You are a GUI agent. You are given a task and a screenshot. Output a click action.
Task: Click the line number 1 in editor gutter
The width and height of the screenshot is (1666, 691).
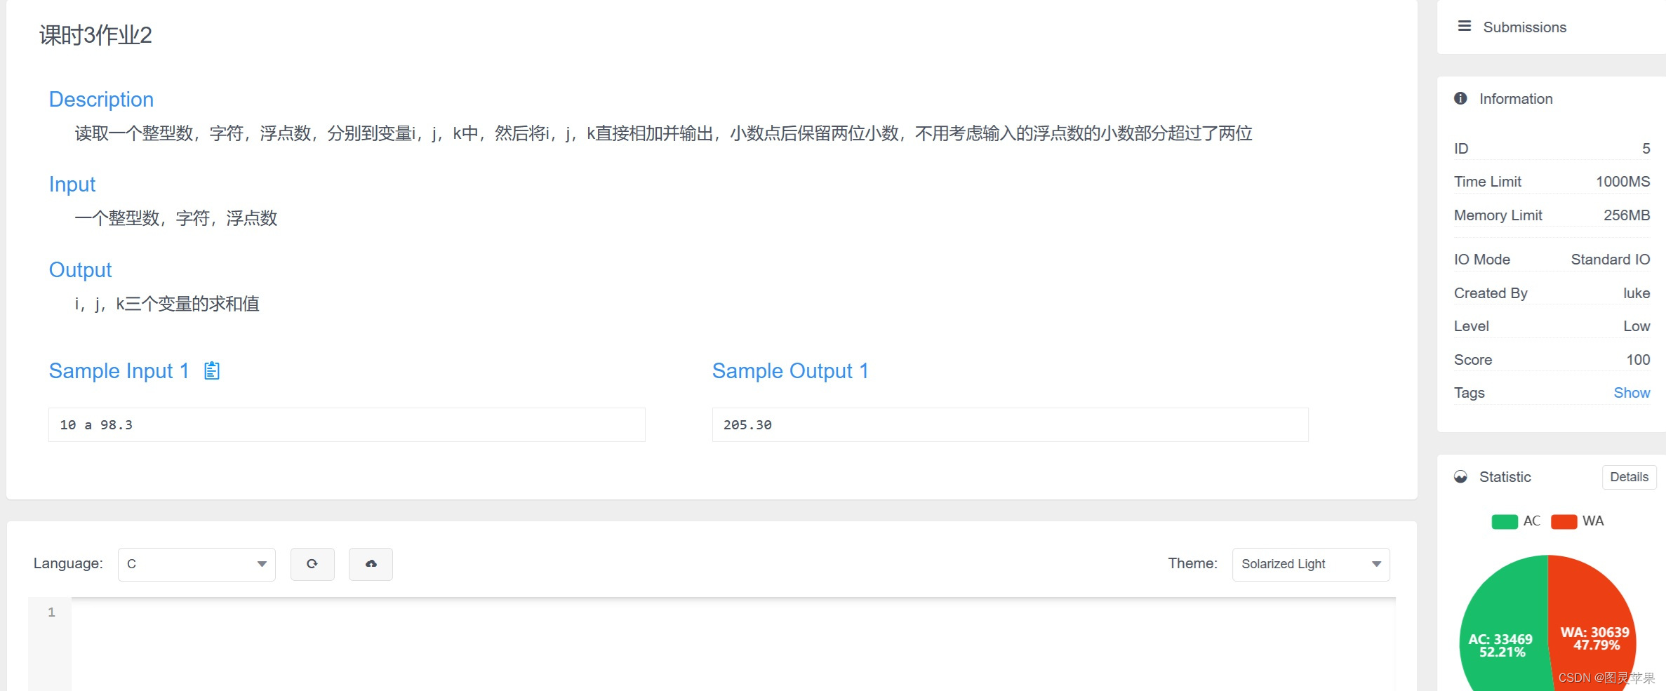pos(51,612)
